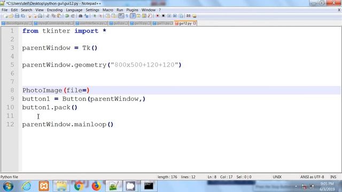Click the 'from tkinter import *' line

click(64, 31)
